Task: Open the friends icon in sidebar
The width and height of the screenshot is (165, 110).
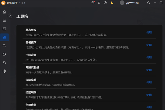Action: (x=4, y=63)
